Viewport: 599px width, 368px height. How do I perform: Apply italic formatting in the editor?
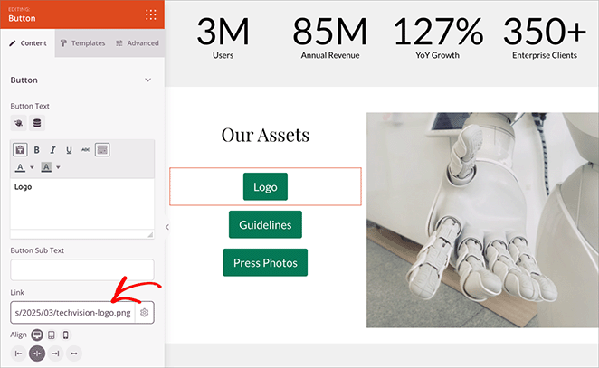click(52, 150)
